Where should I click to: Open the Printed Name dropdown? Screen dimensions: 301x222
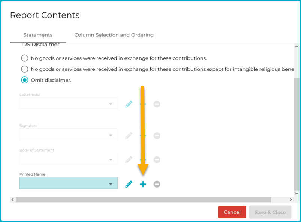click(x=69, y=183)
